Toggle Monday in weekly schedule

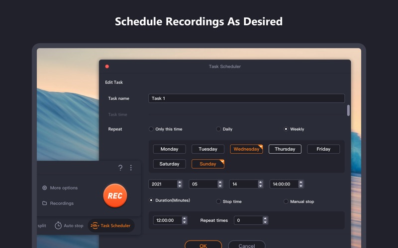pyautogui.click(x=169, y=149)
